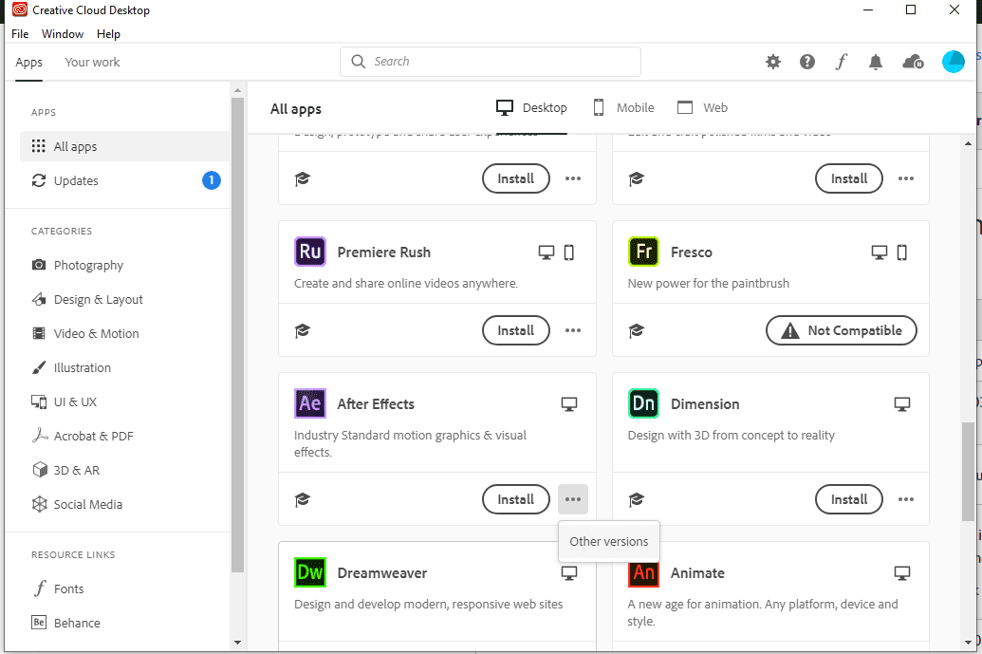The image size is (982, 654).
Task: Click the Dreamweaver Dw app icon
Action: (x=310, y=572)
